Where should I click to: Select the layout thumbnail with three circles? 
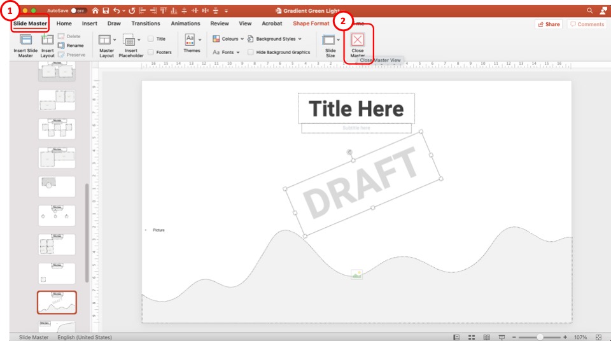pyautogui.click(x=57, y=216)
